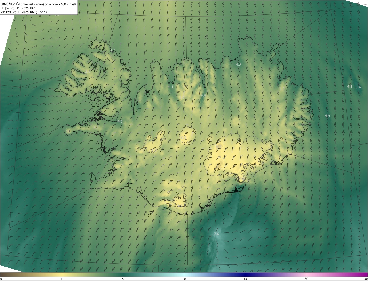The width and height of the screenshot is (368, 281).
Task: Click the "50" tick on the color scale
Action: tap(366, 279)
